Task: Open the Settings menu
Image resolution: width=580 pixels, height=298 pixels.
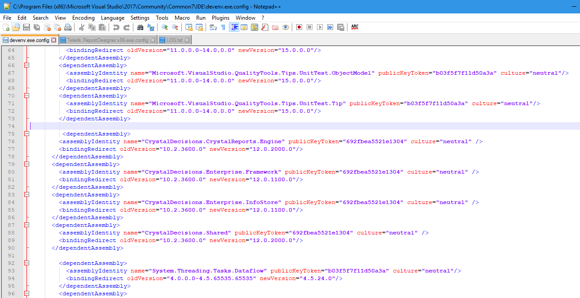Action: 140,18
